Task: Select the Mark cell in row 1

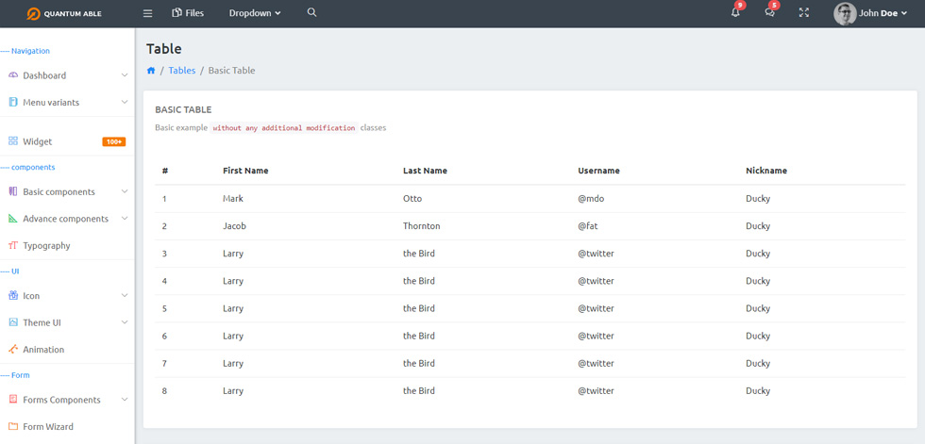Action: point(233,199)
